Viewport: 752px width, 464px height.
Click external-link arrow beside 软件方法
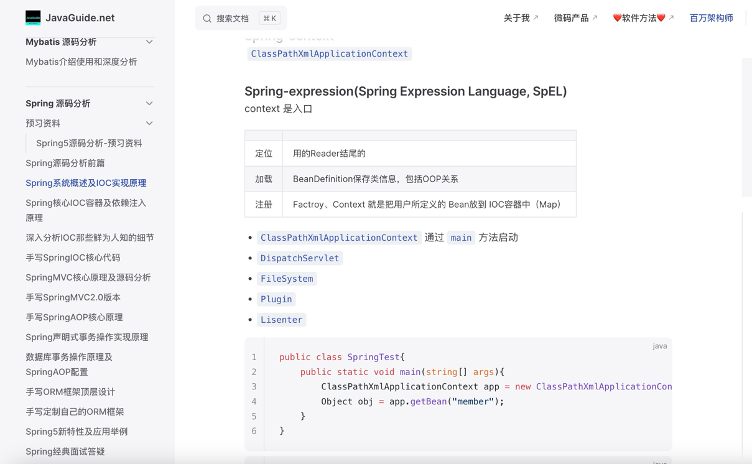(x=671, y=18)
